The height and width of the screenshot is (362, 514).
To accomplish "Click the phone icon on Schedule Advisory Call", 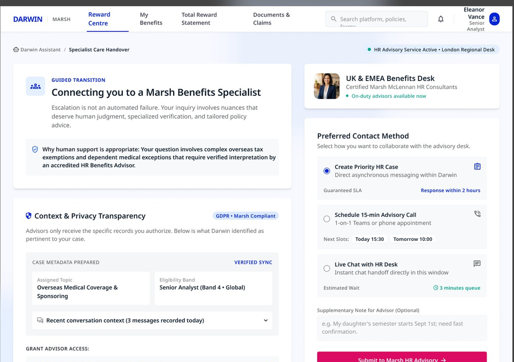I will point(477,214).
